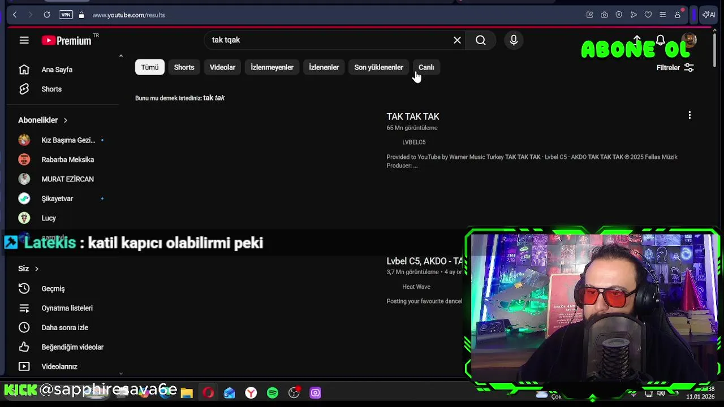This screenshot has width=724, height=407.
Task: Click browser forward arrow
Action: [x=29, y=15]
